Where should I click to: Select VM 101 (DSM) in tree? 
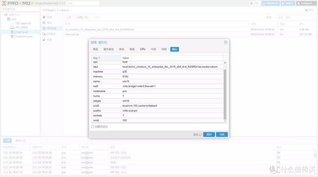click(x=21, y=28)
